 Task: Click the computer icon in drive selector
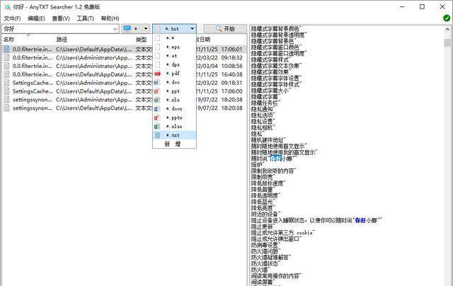[127, 28]
